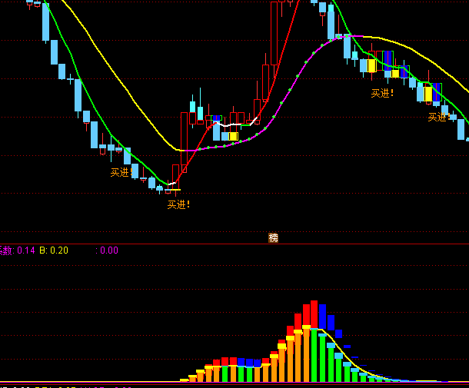
Task: Select the yellow candle above rightmost 买进!
Action: coord(428,94)
